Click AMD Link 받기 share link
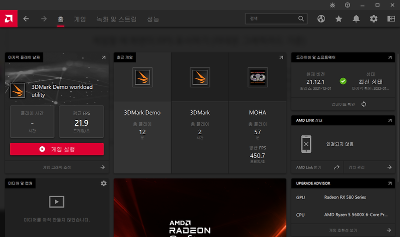Image resolution: width=400 pixels, height=237 pixels. click(x=317, y=167)
